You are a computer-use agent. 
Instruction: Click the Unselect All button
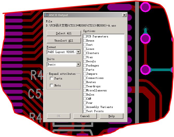[x=64, y=40]
